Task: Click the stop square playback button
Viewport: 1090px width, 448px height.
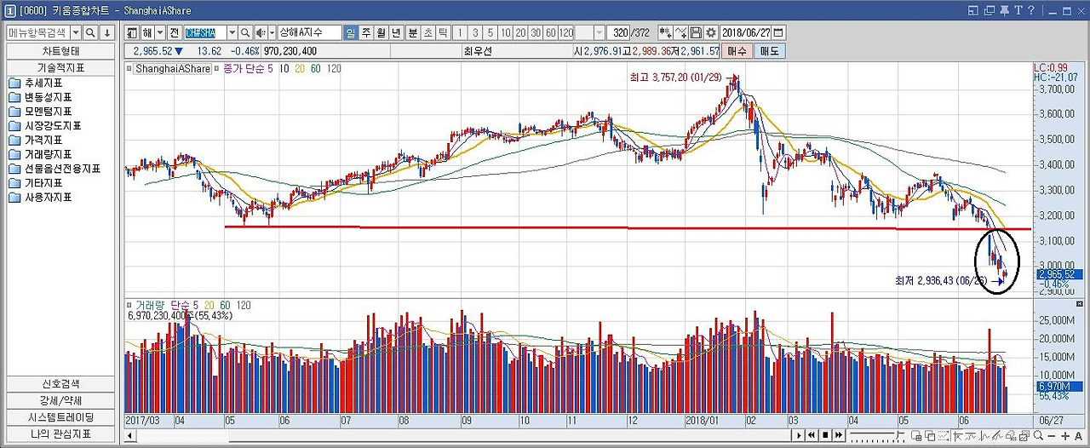Action: [825, 435]
